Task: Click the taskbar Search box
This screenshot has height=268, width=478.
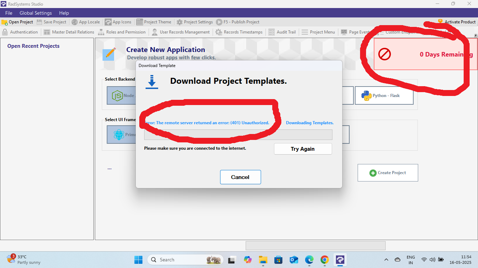Action: coord(185,260)
